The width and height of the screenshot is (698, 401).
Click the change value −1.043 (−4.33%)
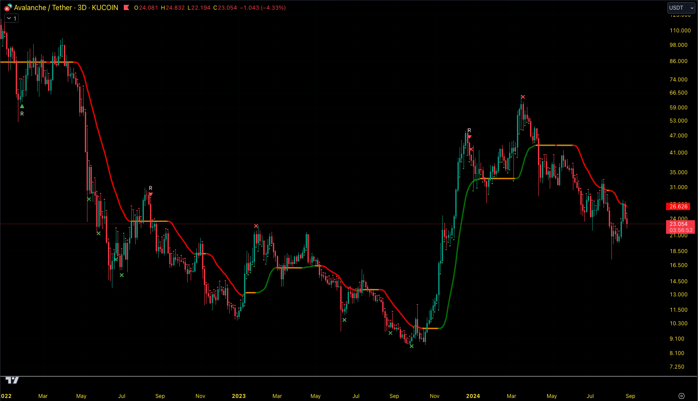tap(263, 7)
